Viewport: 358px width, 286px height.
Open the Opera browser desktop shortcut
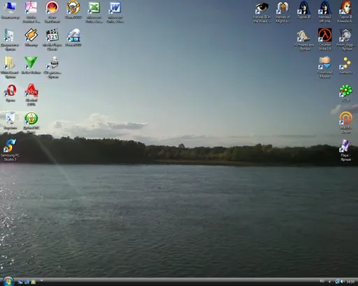coord(10,91)
